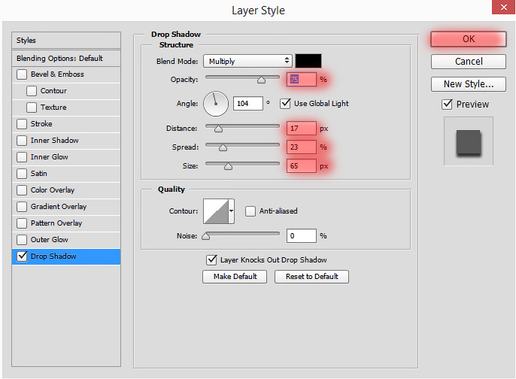Click the Angle value input field

[x=247, y=104]
